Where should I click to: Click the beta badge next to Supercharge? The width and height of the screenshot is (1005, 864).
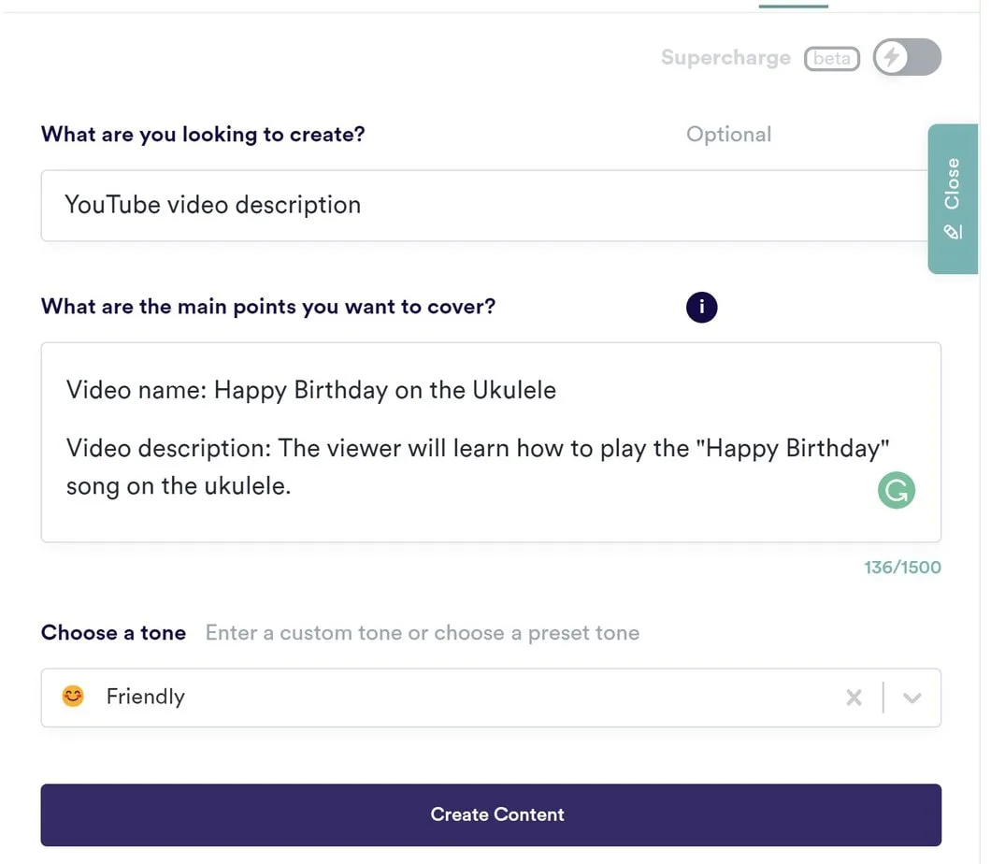[831, 58]
